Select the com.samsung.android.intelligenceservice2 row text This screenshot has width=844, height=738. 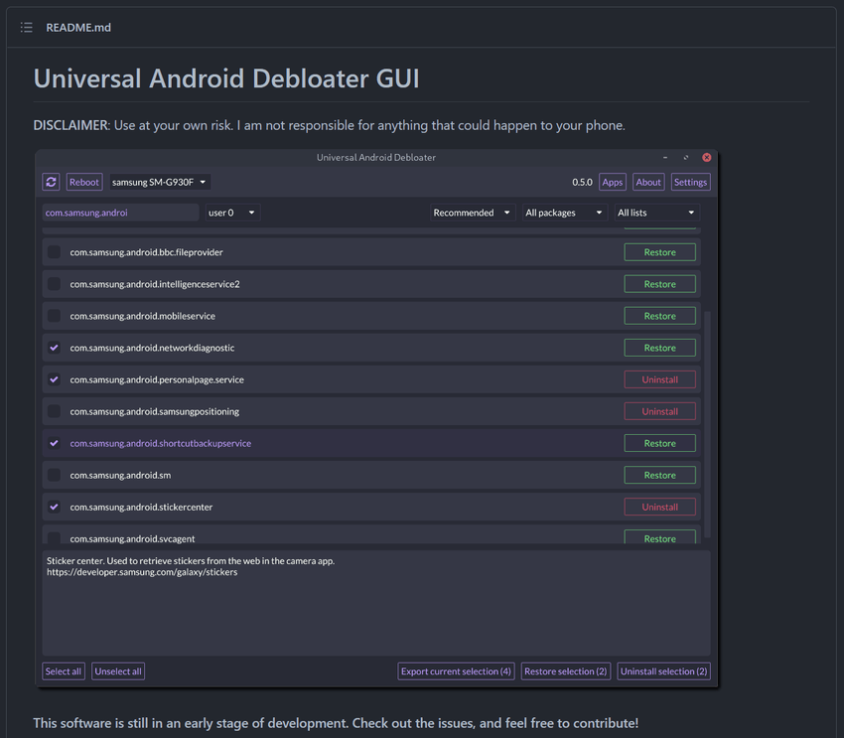[155, 284]
